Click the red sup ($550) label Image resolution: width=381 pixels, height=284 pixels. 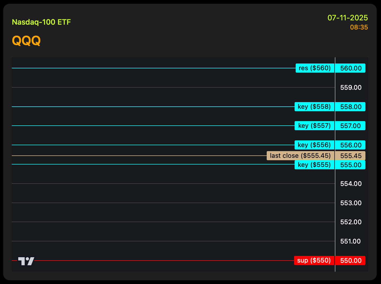tap(314, 260)
